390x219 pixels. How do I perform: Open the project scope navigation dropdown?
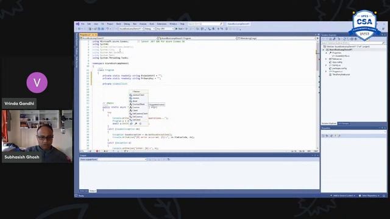(x=119, y=38)
